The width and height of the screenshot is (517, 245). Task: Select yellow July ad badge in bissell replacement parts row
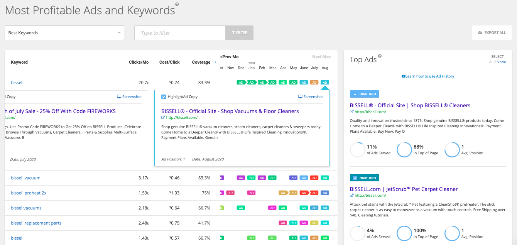(x=314, y=223)
